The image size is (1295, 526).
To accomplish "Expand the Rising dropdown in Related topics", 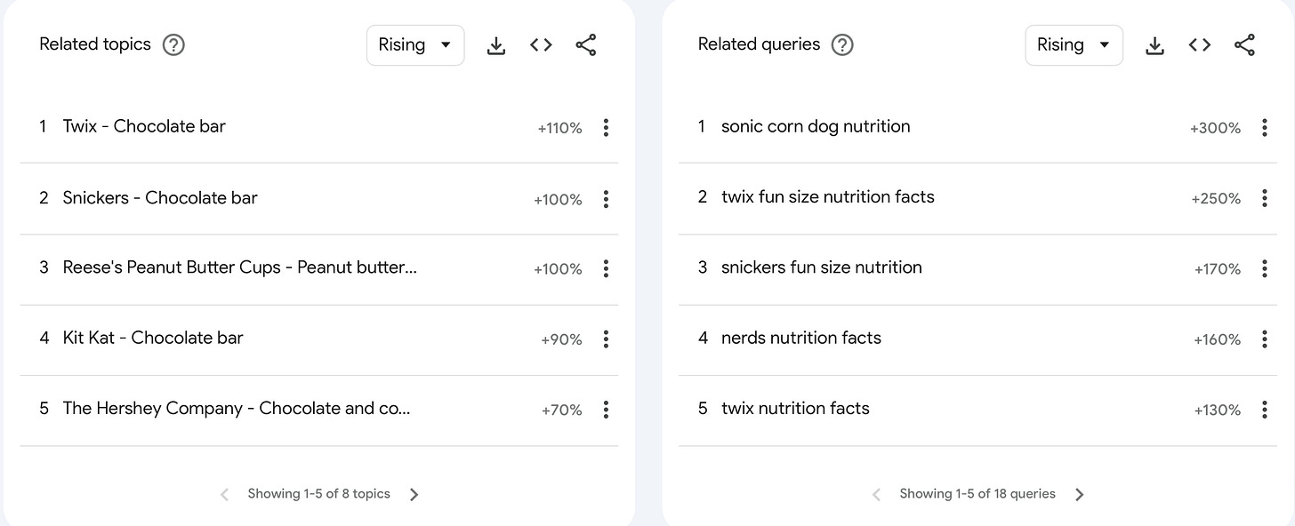I will pos(415,45).
